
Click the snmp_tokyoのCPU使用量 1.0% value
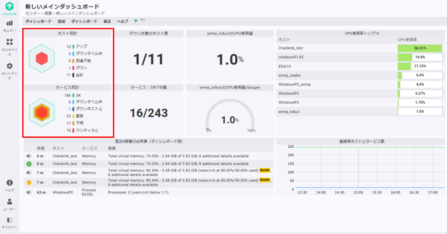pos(230,60)
